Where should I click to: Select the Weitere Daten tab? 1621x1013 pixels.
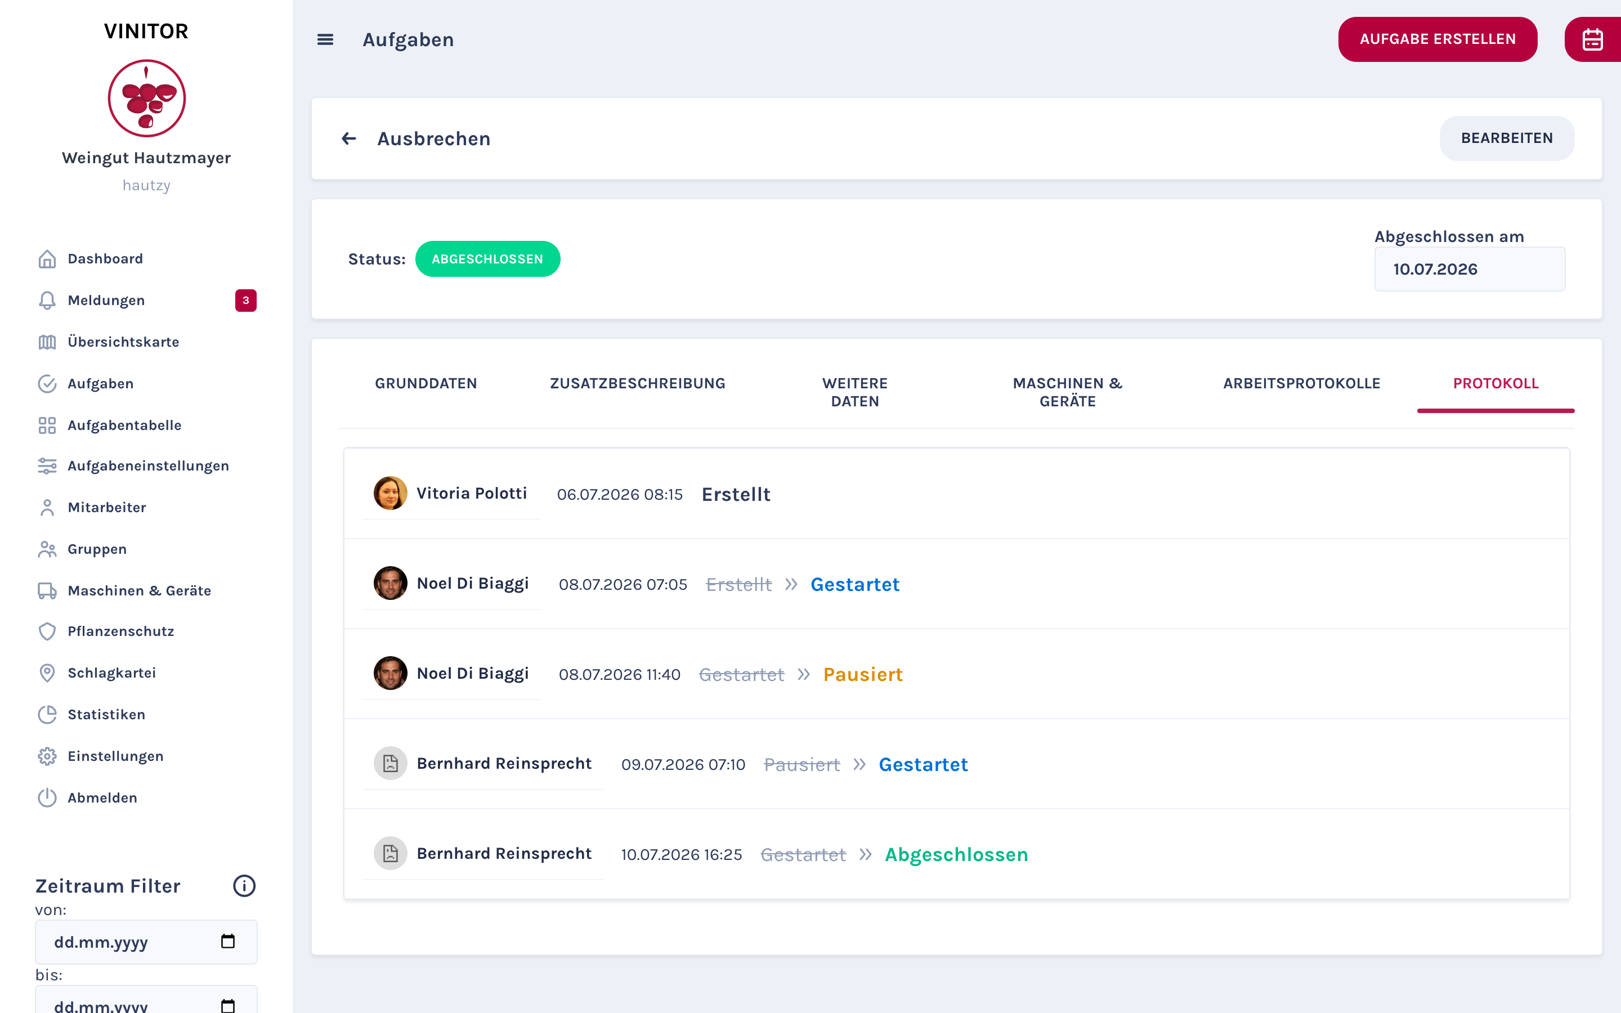click(x=855, y=392)
